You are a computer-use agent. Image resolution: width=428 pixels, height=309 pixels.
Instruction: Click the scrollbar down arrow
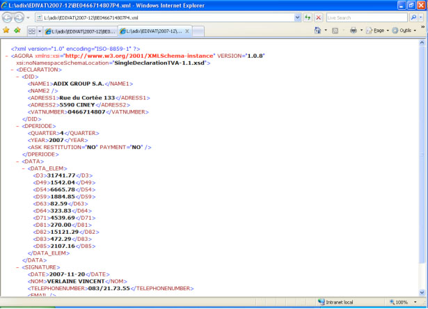coord(422,292)
